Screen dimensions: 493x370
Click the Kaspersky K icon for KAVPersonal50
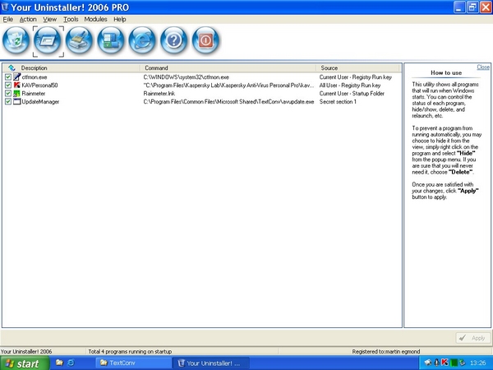(x=17, y=85)
